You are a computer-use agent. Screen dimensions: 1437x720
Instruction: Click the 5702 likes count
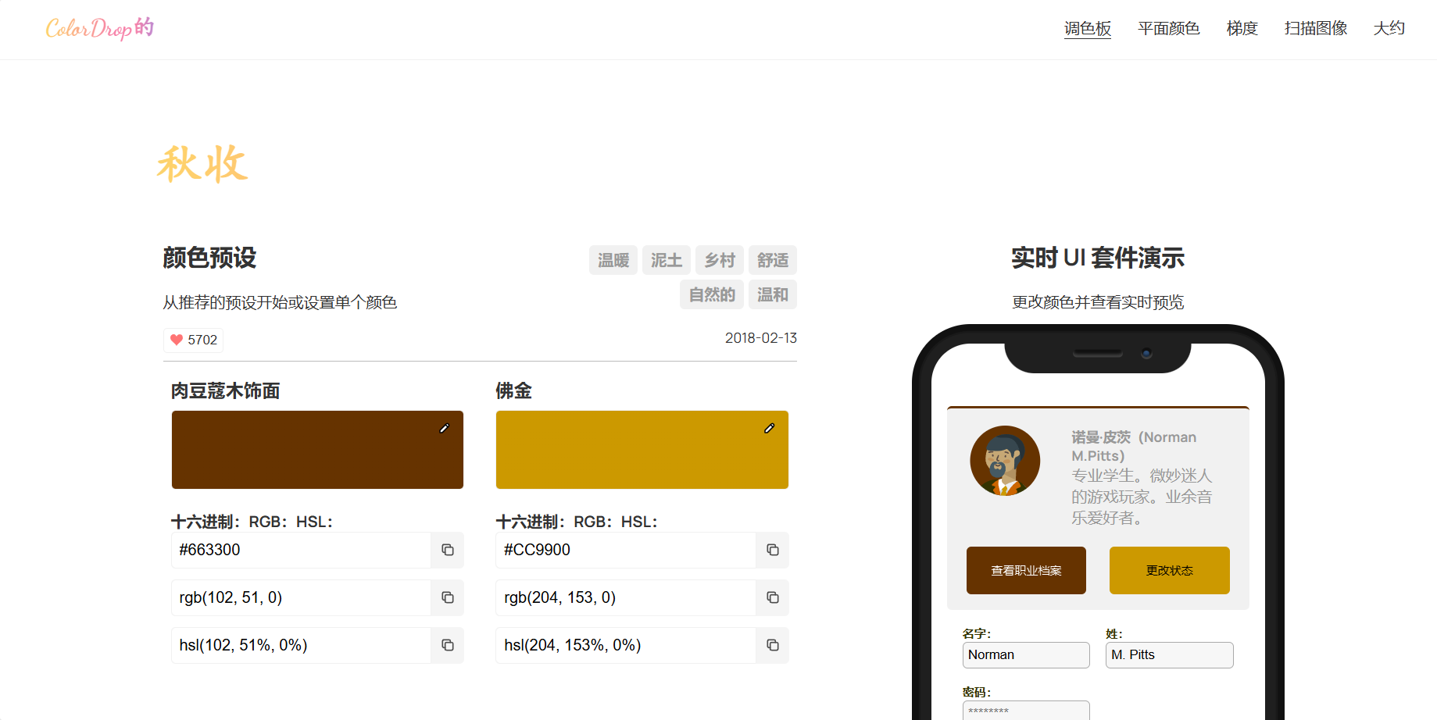(x=202, y=340)
